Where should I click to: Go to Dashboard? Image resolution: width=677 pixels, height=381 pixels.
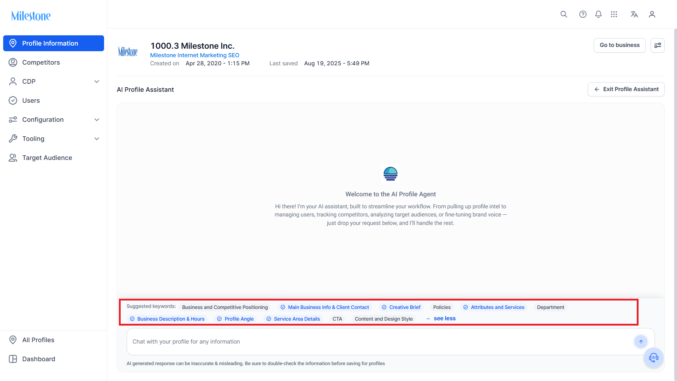[54, 359]
